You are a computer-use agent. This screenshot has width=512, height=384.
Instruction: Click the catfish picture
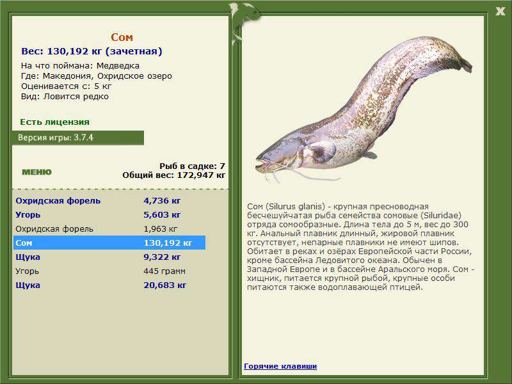[364, 109]
